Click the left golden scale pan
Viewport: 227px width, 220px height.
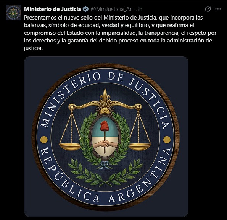pos(70,147)
